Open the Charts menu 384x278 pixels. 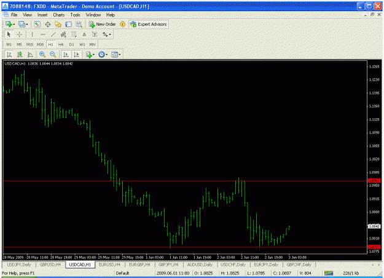click(59, 15)
